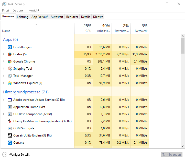Click Google Chrome memory value 203,1 MB

(x=104, y=61)
